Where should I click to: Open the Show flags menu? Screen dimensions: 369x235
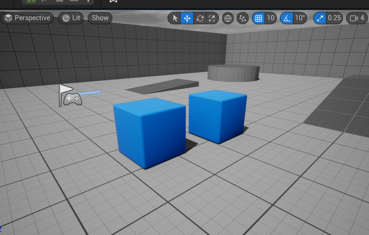[x=100, y=18]
